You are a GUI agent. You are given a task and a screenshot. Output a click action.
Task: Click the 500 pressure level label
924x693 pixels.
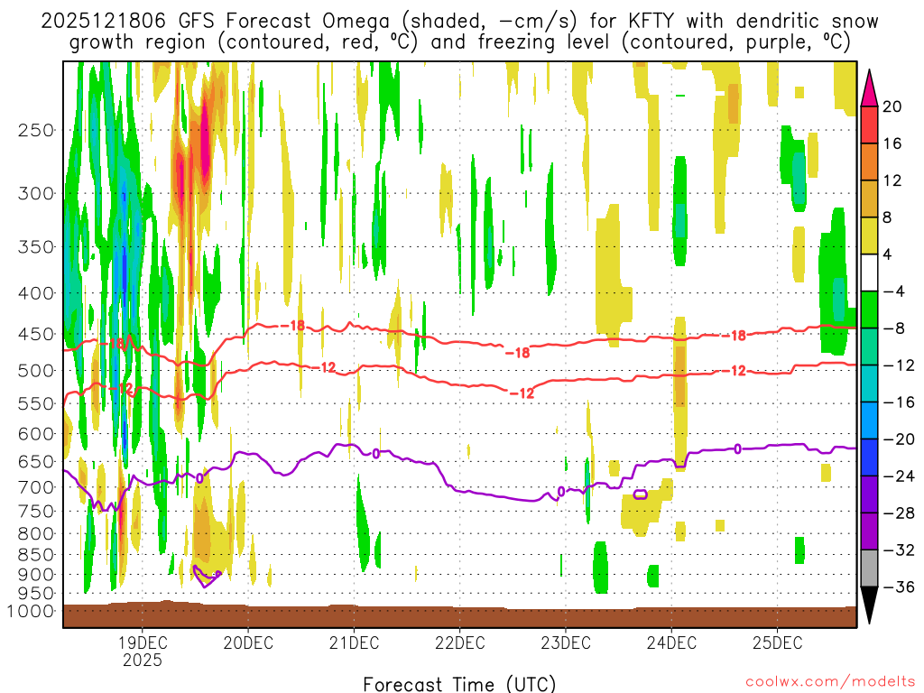pos(36,371)
